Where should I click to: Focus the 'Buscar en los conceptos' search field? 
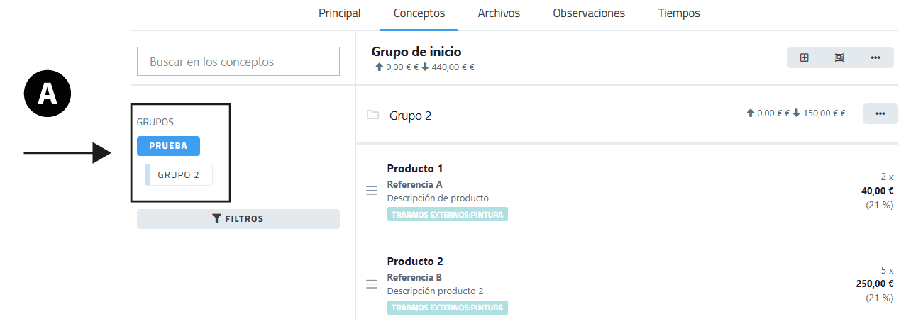[x=238, y=62]
